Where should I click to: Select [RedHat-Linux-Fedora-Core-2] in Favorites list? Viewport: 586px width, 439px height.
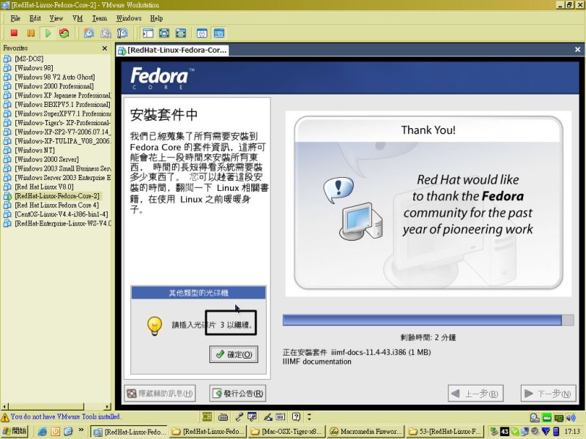click(x=57, y=196)
